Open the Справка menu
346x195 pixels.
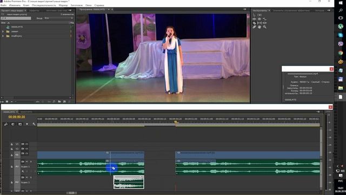point(99,5)
